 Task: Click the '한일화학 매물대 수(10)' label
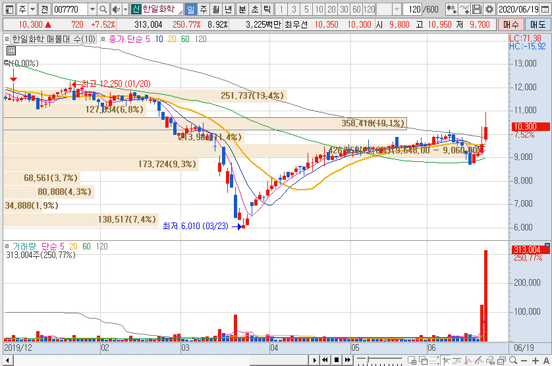(x=54, y=39)
